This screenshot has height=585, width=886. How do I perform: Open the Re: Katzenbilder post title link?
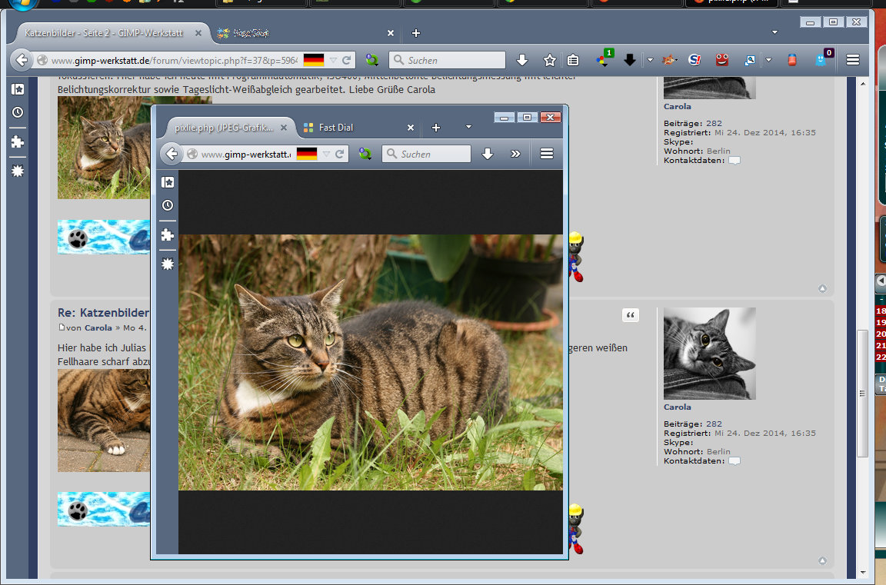(x=102, y=313)
